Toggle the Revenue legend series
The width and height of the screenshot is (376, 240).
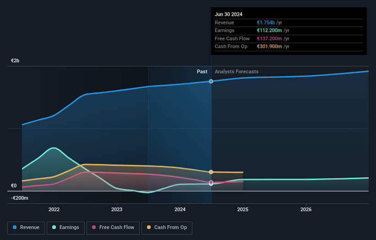[26, 228]
